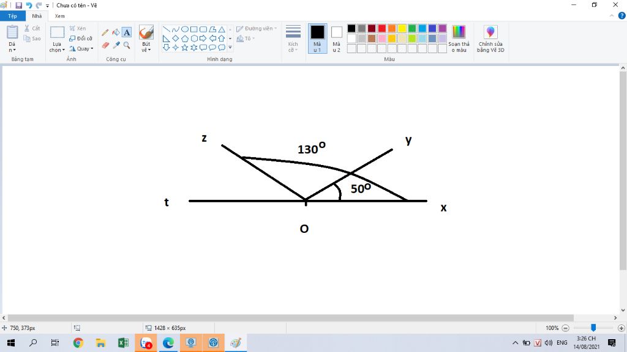Choose the Rounded rectangular callout shape
The image size is (627, 352).
coord(203,48)
